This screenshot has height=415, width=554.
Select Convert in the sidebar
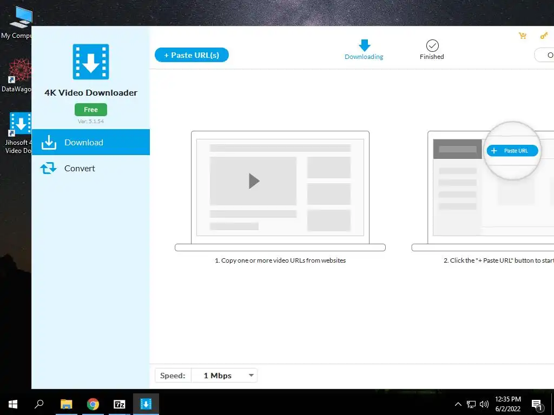click(x=91, y=169)
